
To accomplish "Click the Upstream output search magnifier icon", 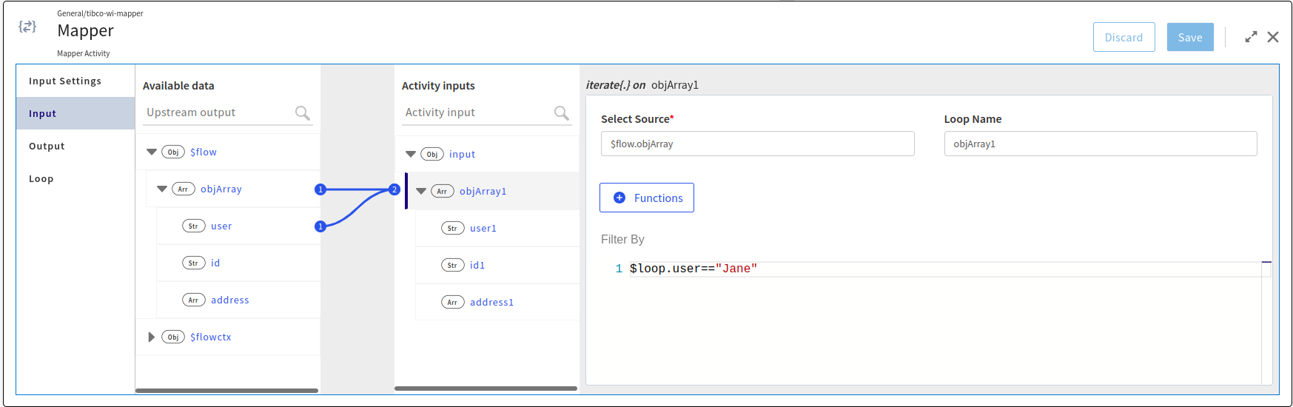I will [302, 112].
